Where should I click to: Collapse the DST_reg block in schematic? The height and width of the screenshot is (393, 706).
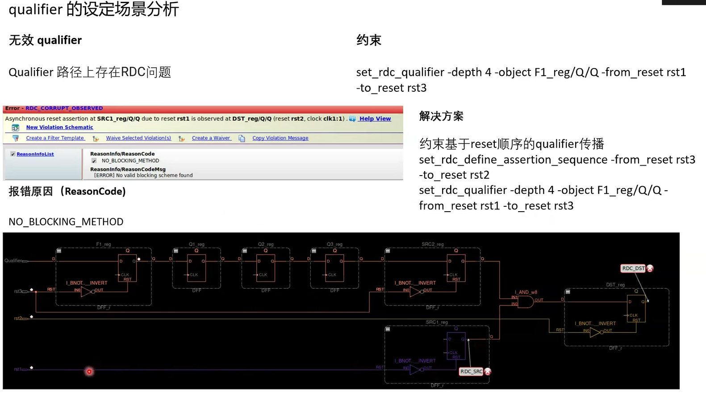click(568, 291)
